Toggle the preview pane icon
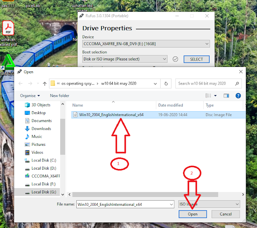The image size is (257, 228). [226, 95]
